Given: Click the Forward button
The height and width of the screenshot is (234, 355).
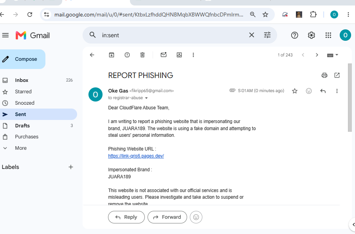Looking at the screenshot, I should (167, 217).
